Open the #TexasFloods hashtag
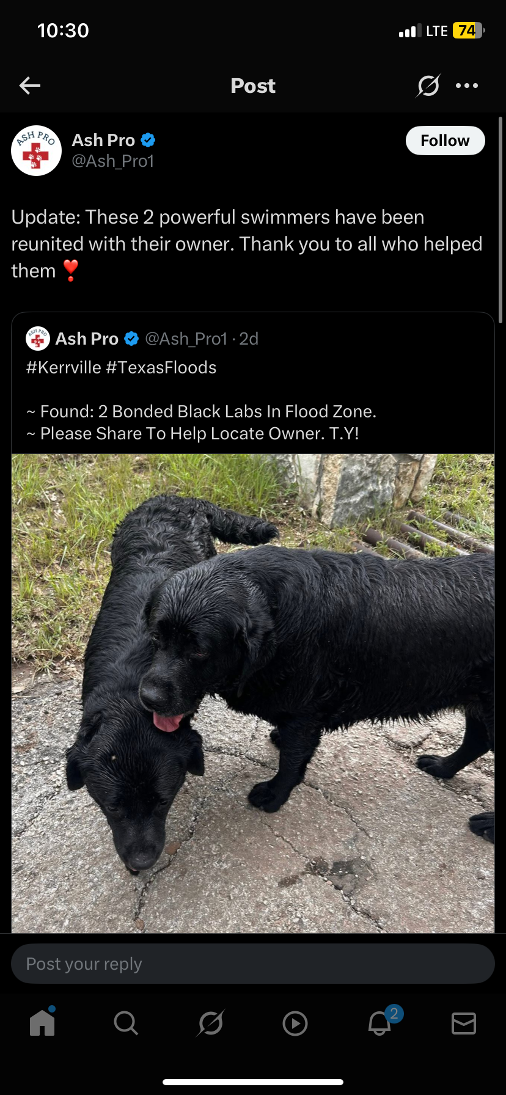Image resolution: width=506 pixels, height=1095 pixels. 161,367
